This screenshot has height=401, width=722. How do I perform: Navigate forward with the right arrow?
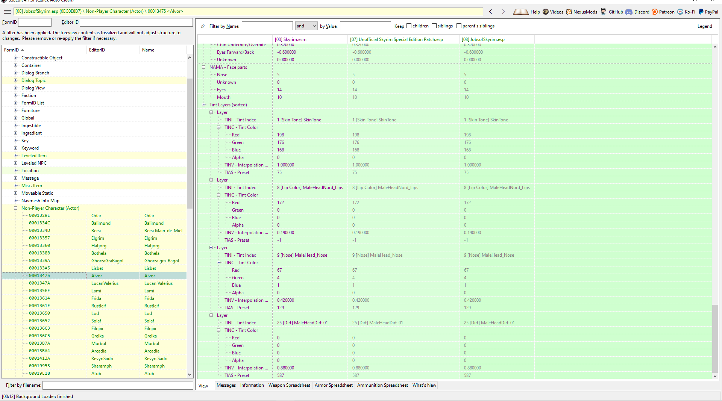coord(503,12)
